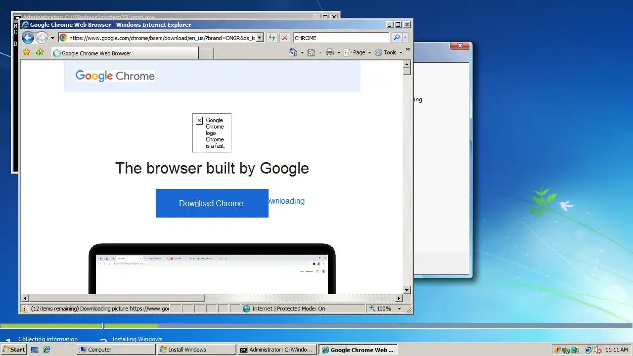
Task: Click the IE Forward arrow button
Action: (42, 38)
